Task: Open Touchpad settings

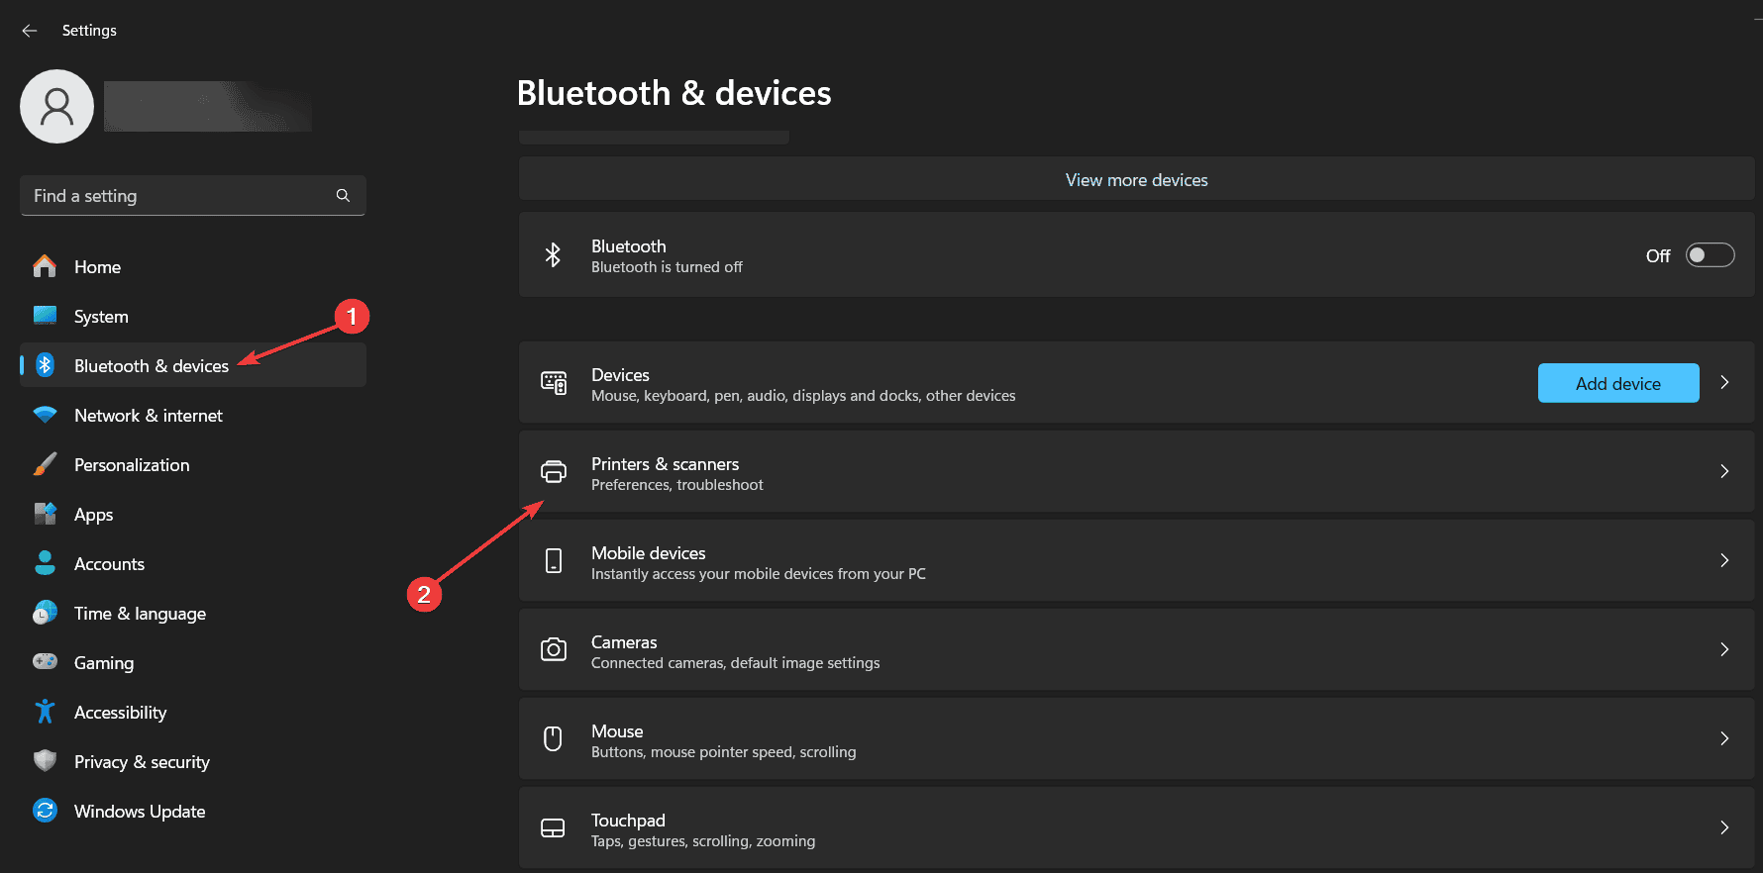Action: (1136, 828)
